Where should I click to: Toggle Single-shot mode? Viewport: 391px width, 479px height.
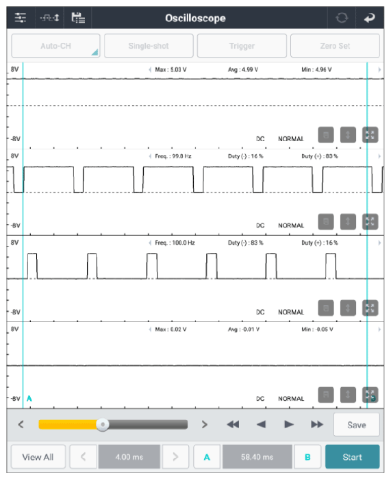[149, 46]
